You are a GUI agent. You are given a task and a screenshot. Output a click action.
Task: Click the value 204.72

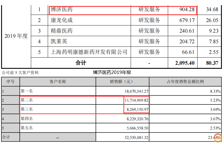click(x=187, y=42)
